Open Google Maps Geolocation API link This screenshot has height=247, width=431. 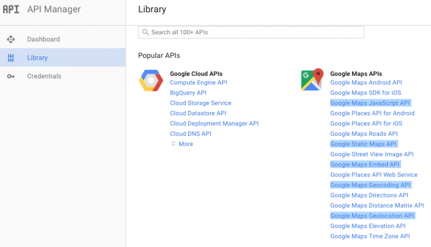[372, 216]
